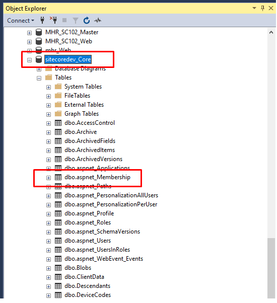
Task: Expand the MHR_SC102_Web database node
Action: pos(29,42)
